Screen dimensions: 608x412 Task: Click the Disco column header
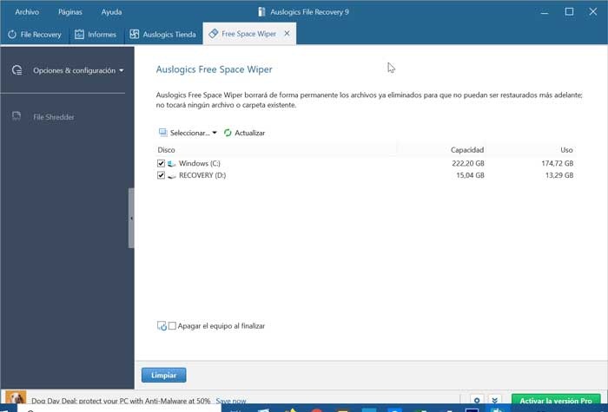[x=167, y=150]
